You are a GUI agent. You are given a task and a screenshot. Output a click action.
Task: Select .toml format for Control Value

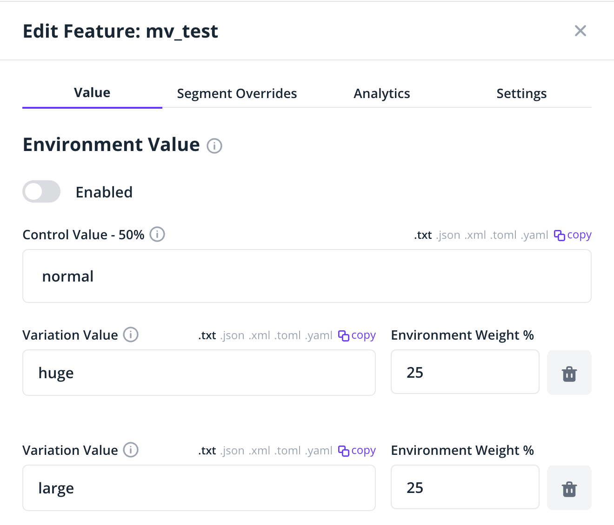(504, 235)
